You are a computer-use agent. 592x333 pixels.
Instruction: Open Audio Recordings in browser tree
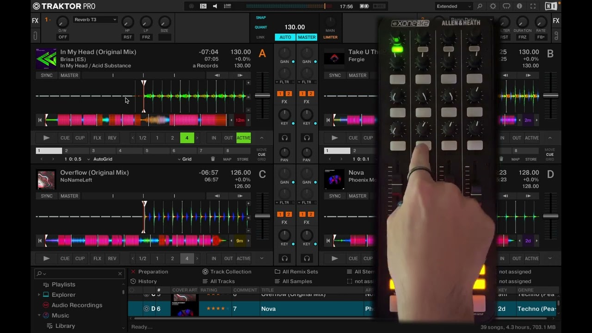click(x=77, y=305)
